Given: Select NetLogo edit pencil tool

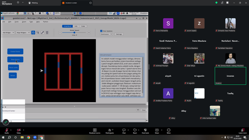Looking at the screenshot, I should point(42,33).
